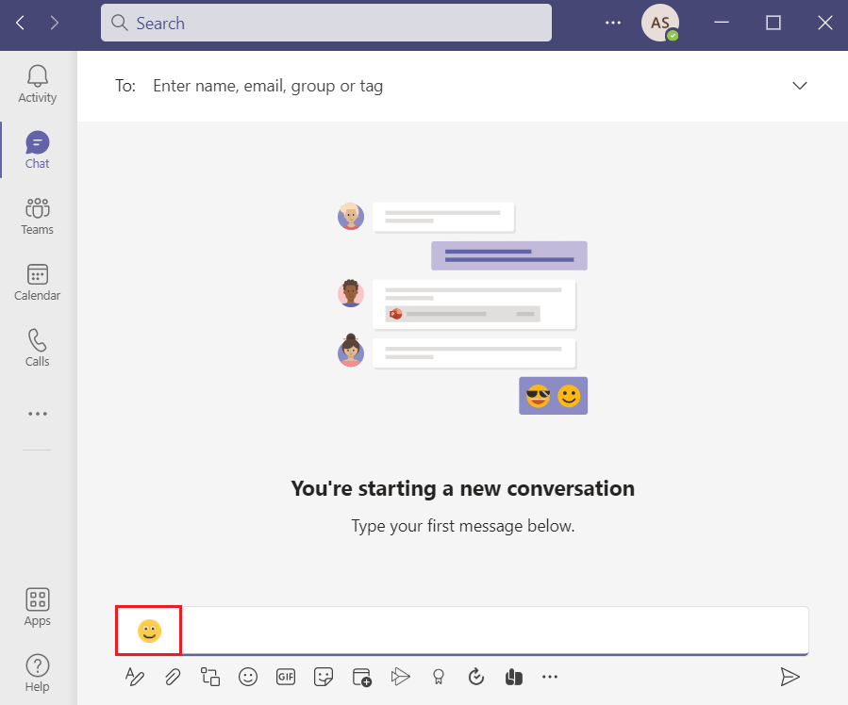Insert a Loop component

tap(210, 677)
